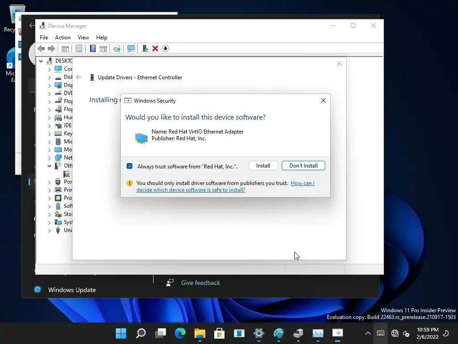
Task: Open the Properties toolbar icon
Action: pyautogui.click(x=79, y=48)
